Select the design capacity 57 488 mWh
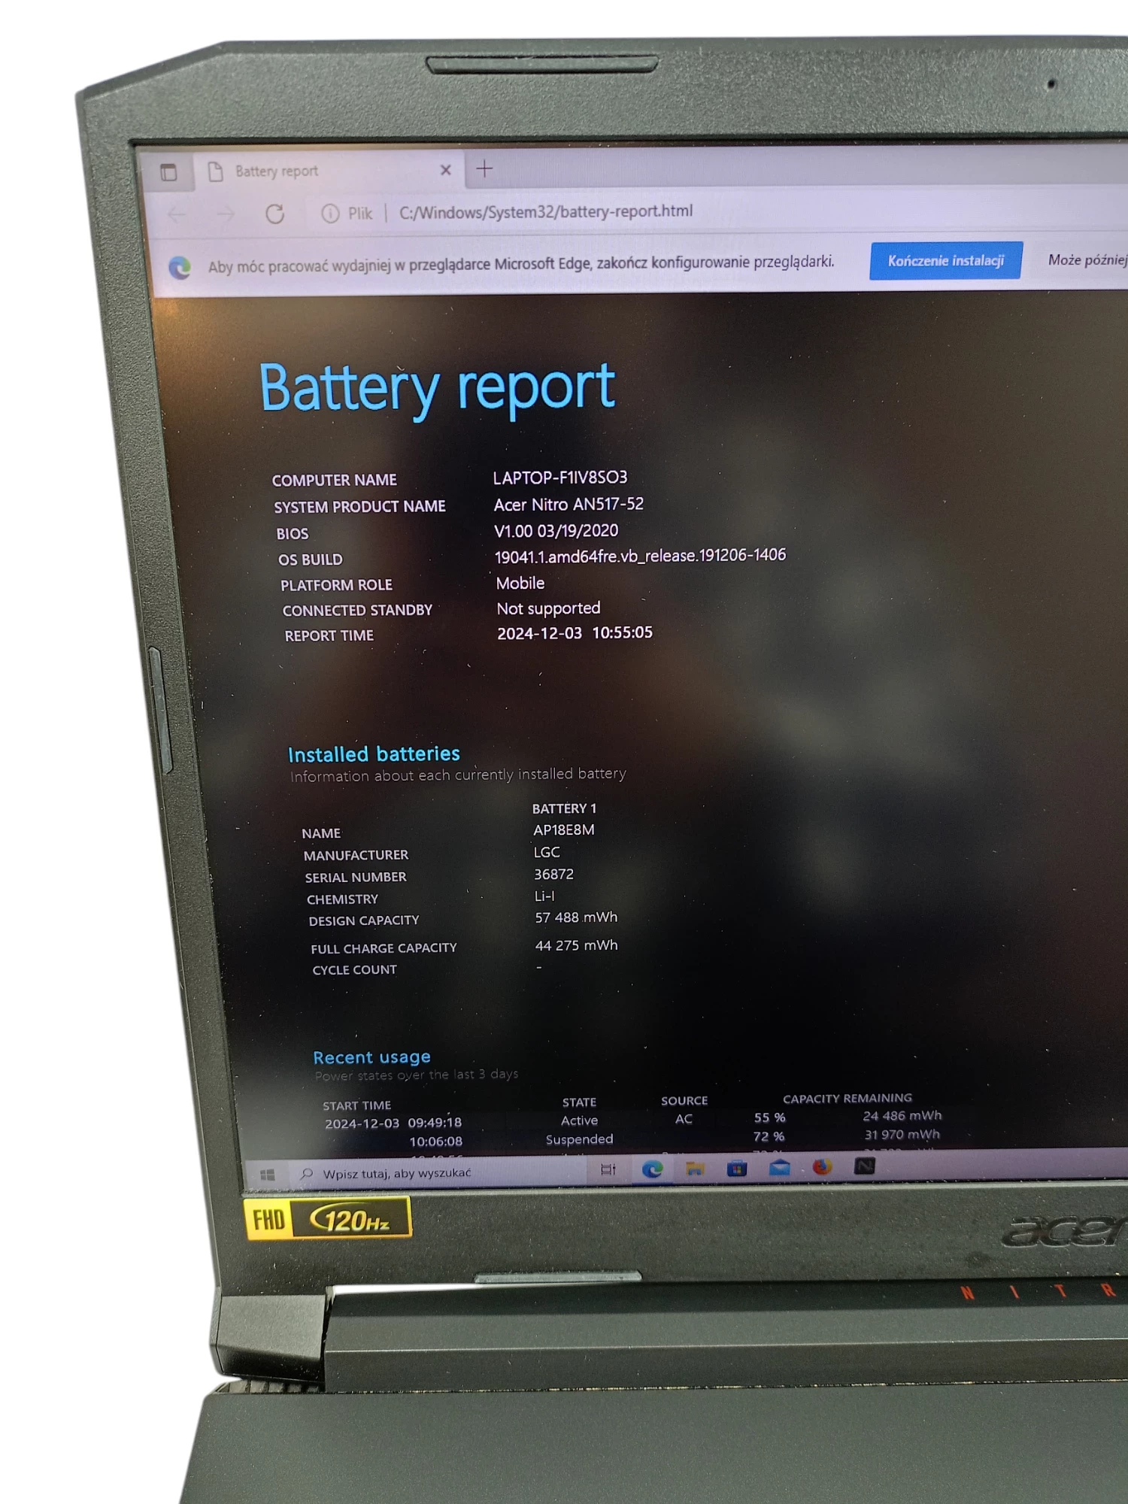Screen dimensions: 1128x1504 click(576, 917)
